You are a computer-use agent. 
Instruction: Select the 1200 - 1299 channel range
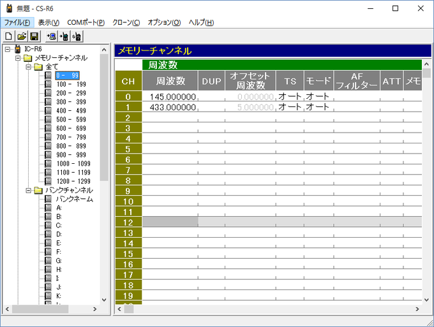coord(73,181)
